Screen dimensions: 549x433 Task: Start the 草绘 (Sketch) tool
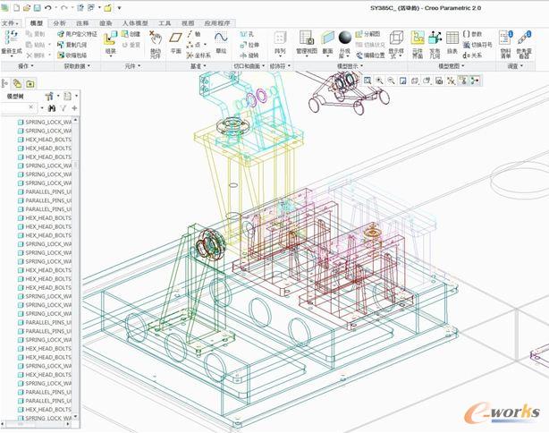point(220,39)
